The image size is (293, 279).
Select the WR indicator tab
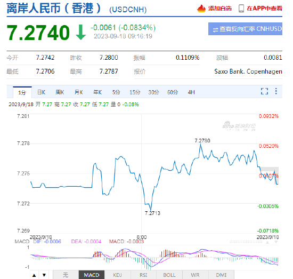click(x=195, y=275)
